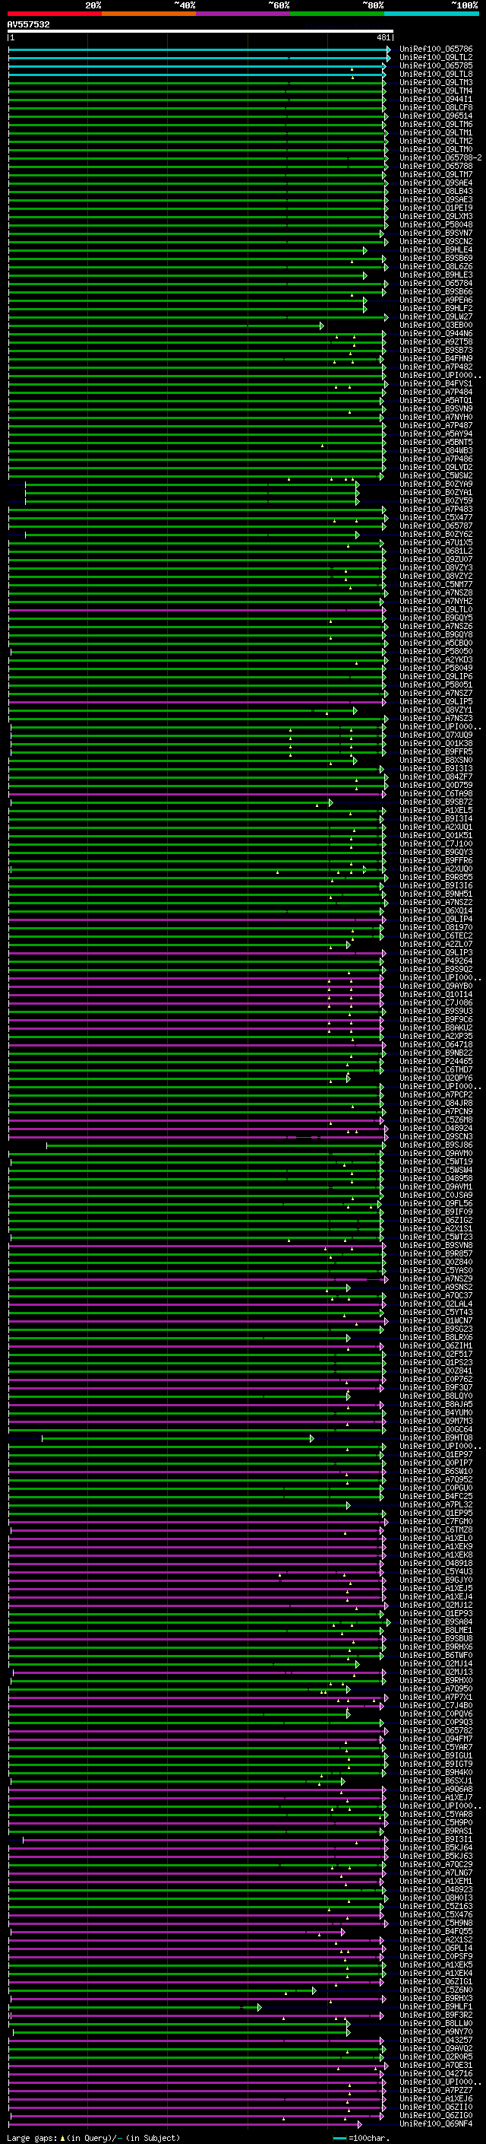Select the UniRef100_A9SNS2 label

(x=436, y=1288)
